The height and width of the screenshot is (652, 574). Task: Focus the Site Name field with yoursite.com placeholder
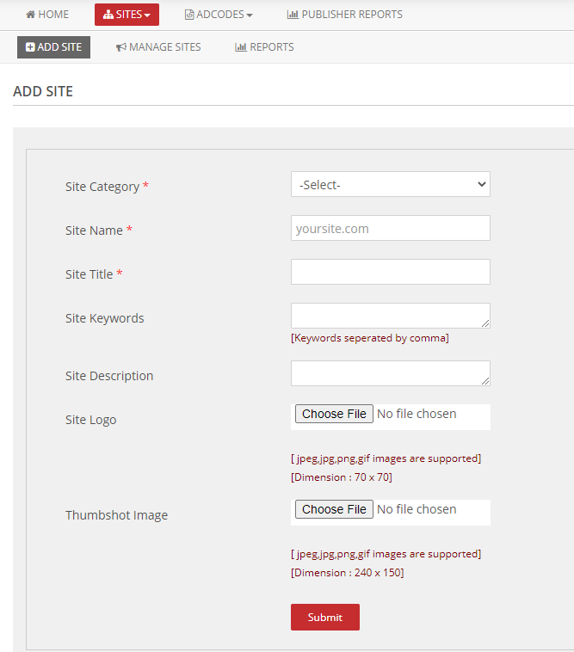click(391, 228)
